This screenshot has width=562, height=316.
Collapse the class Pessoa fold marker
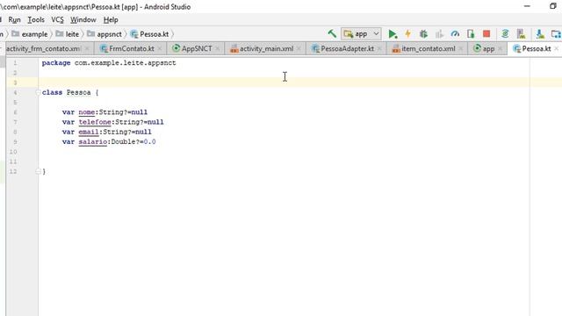coord(38,92)
